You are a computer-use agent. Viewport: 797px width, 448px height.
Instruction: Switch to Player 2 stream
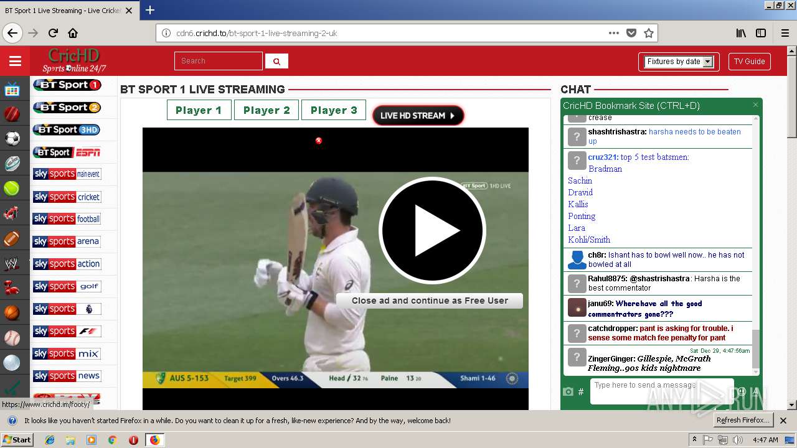(x=266, y=110)
